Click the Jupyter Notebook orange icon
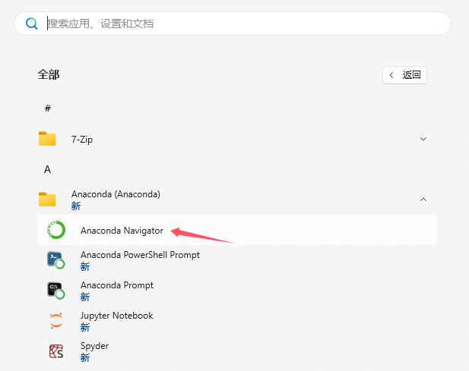469x371 pixels. coord(56,321)
